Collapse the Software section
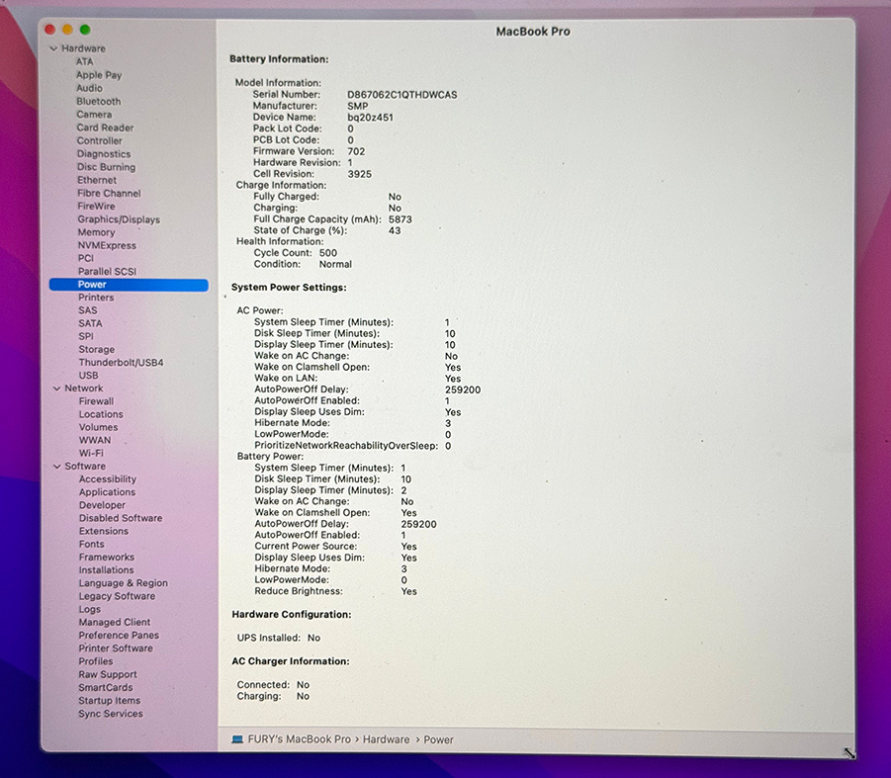This screenshot has width=891, height=778. (56, 466)
